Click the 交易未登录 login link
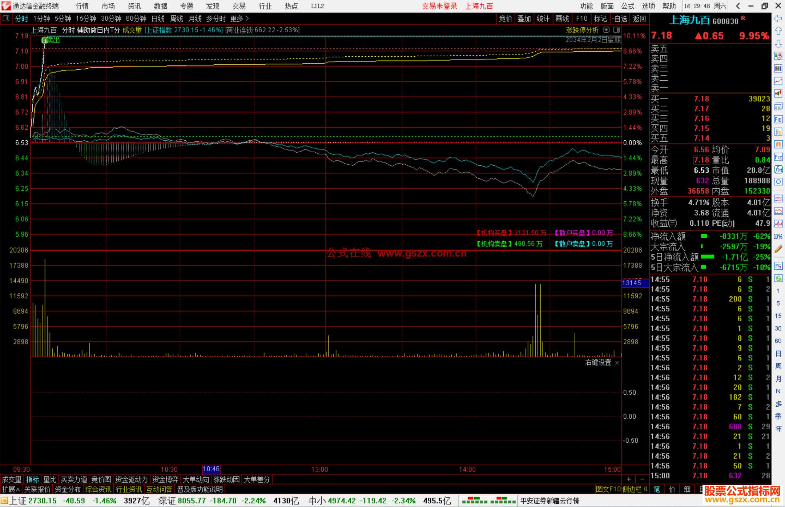785x507 pixels. 439,6
